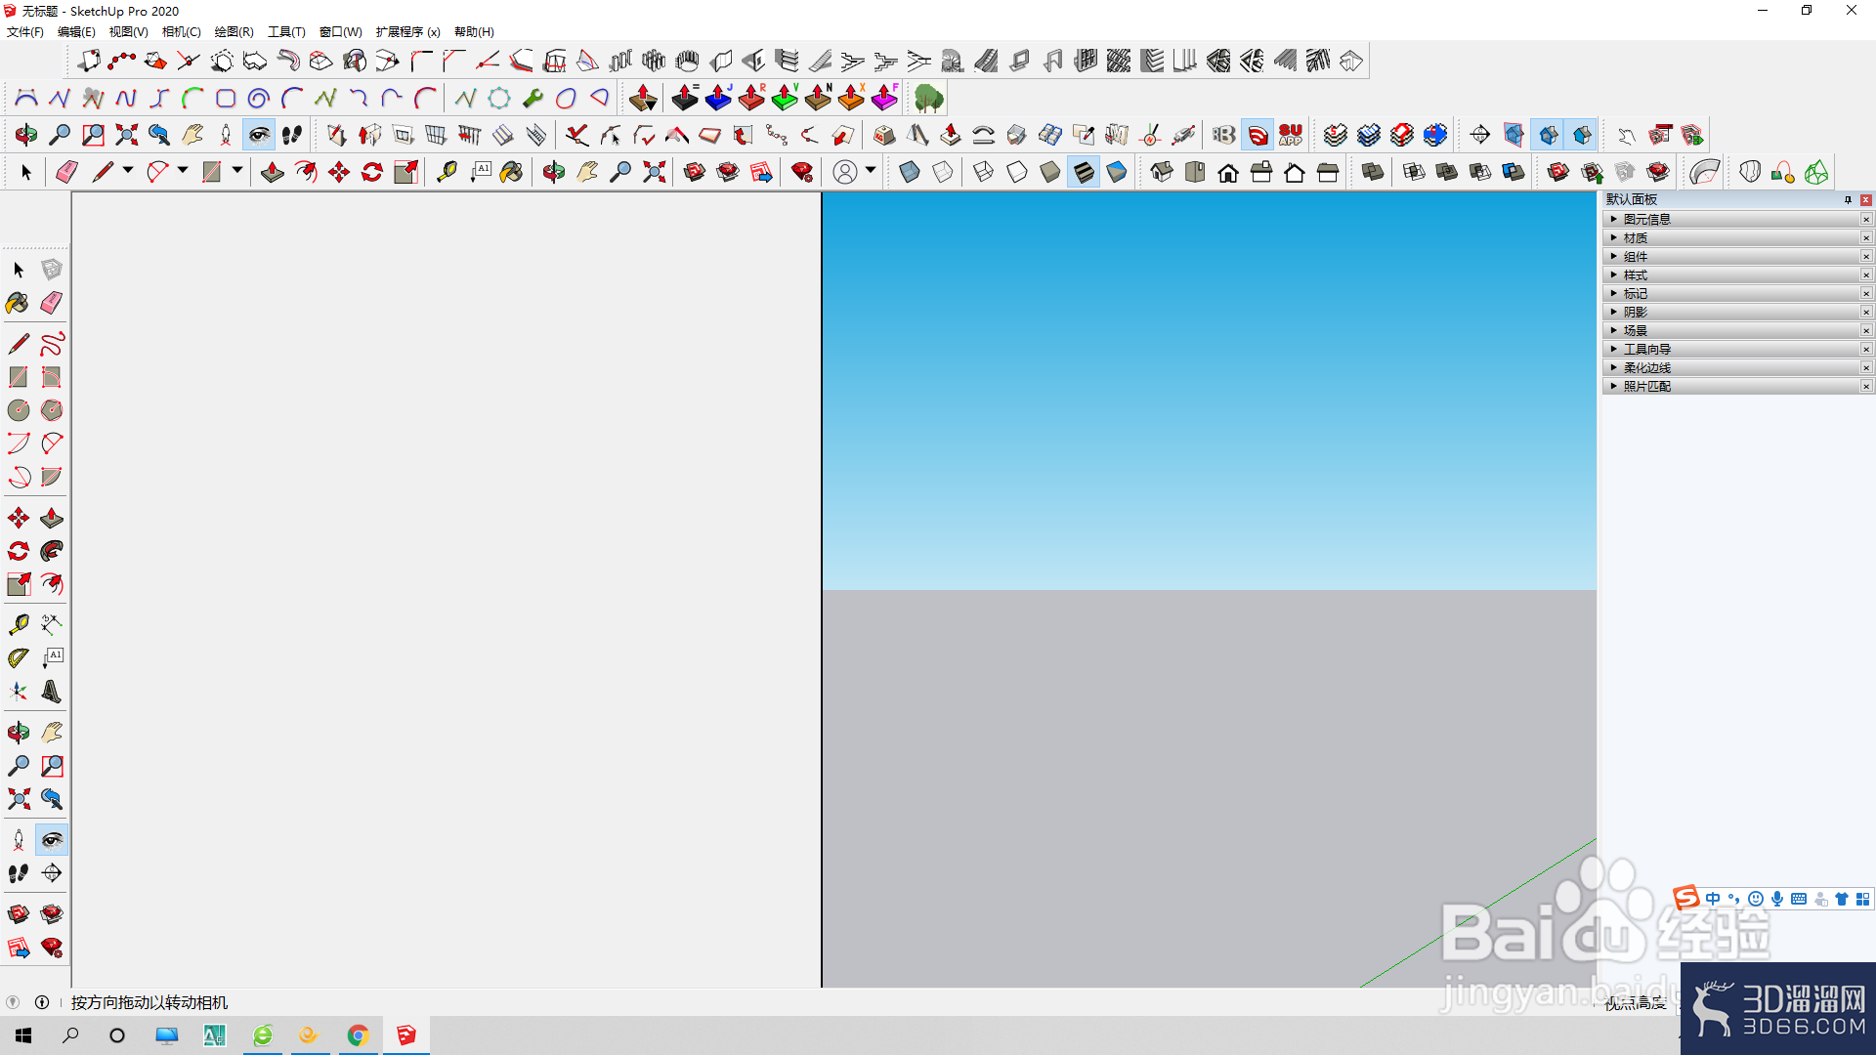Select the Make Component tool in left toolbar

pos(52,270)
